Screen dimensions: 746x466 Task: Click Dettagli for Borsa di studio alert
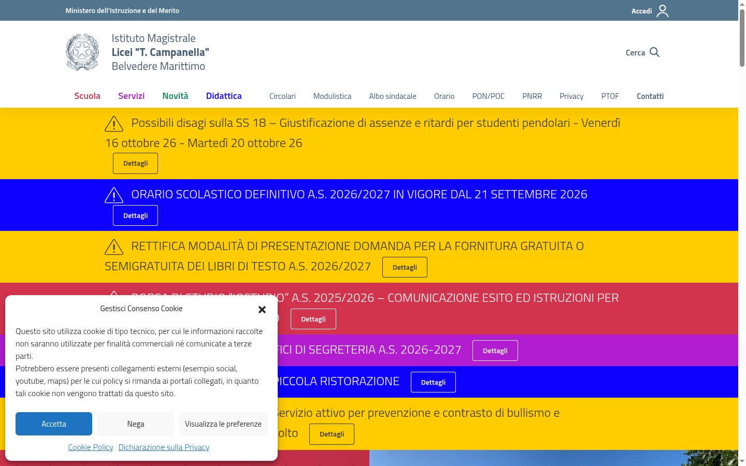313,319
